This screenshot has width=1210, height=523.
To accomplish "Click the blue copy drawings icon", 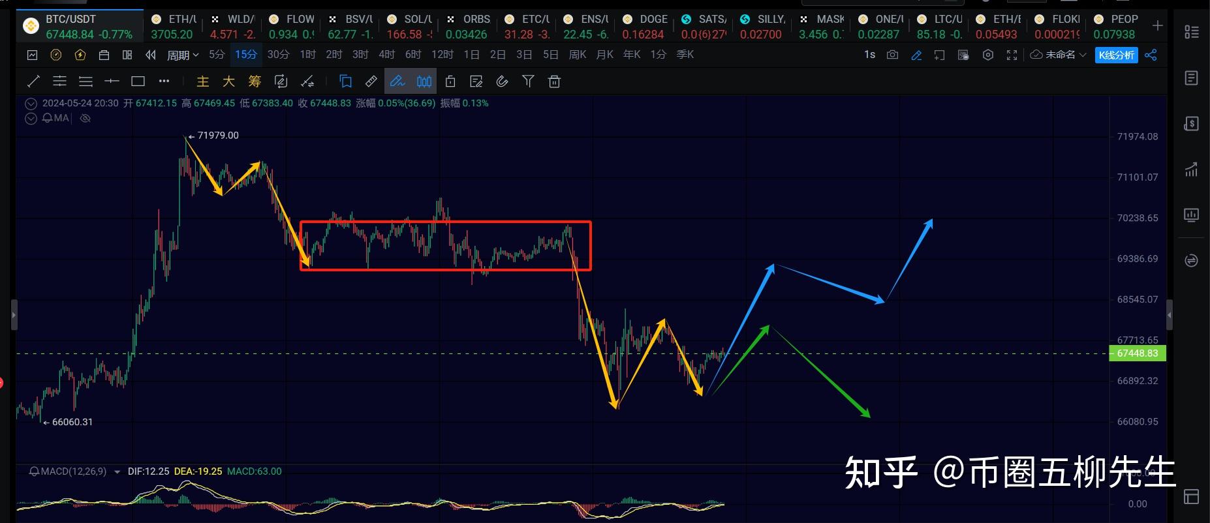I will pyautogui.click(x=346, y=82).
